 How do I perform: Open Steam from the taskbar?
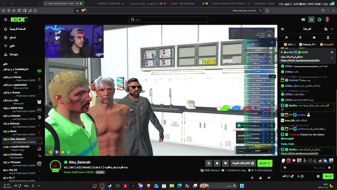[x=110, y=186]
